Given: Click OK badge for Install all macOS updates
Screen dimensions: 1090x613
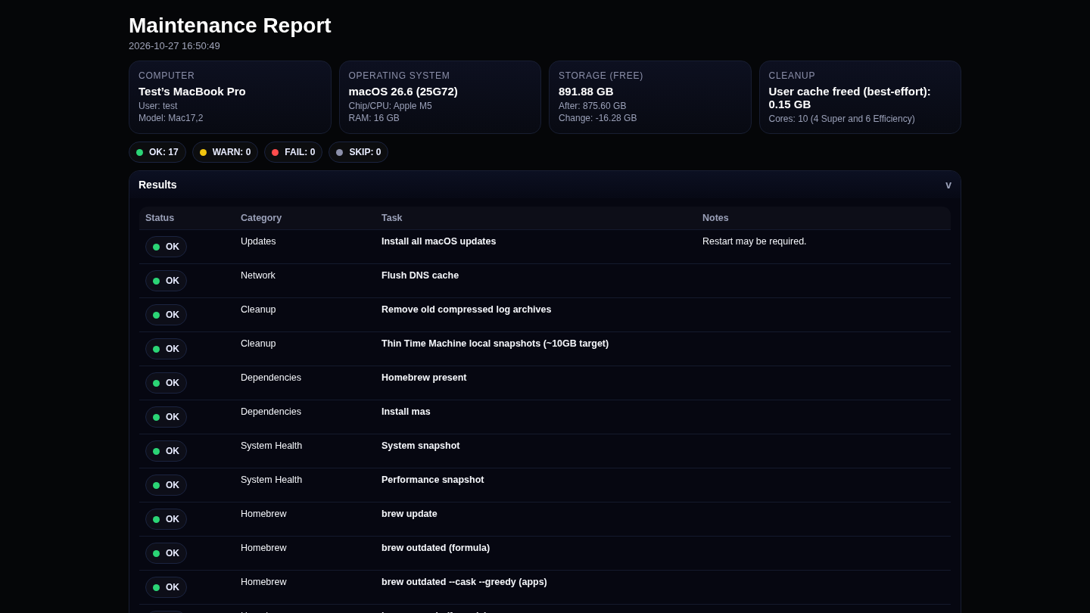Looking at the screenshot, I should click(x=166, y=247).
